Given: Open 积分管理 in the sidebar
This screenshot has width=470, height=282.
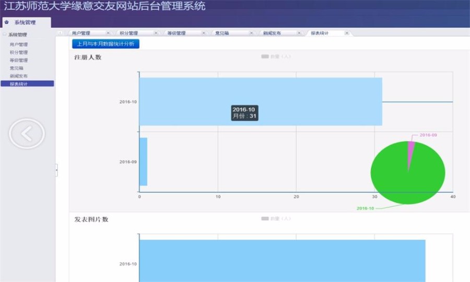Looking at the screenshot, I should coord(19,52).
